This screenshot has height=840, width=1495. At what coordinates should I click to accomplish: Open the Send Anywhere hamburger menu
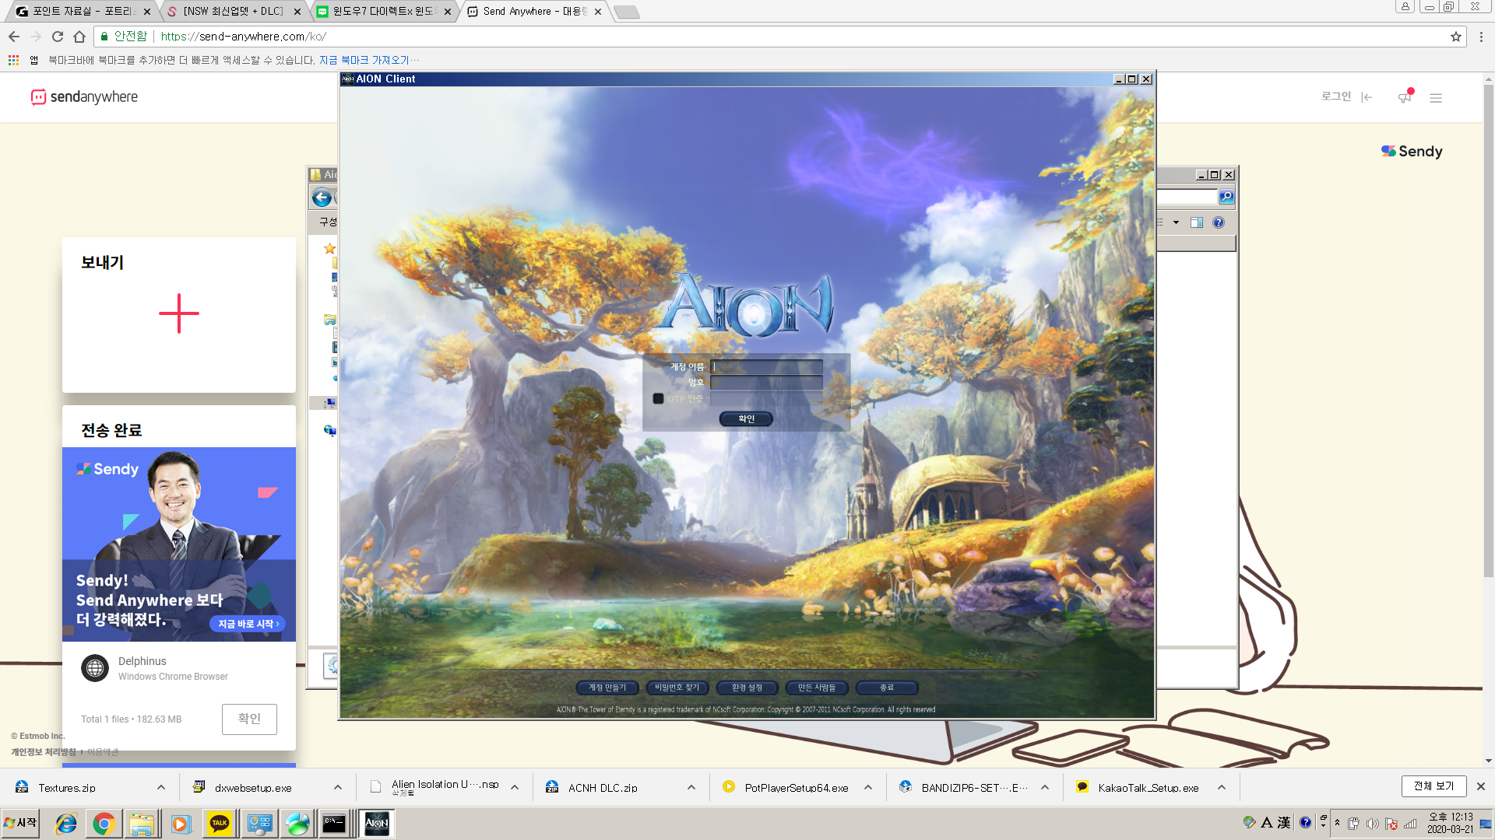(x=1436, y=98)
